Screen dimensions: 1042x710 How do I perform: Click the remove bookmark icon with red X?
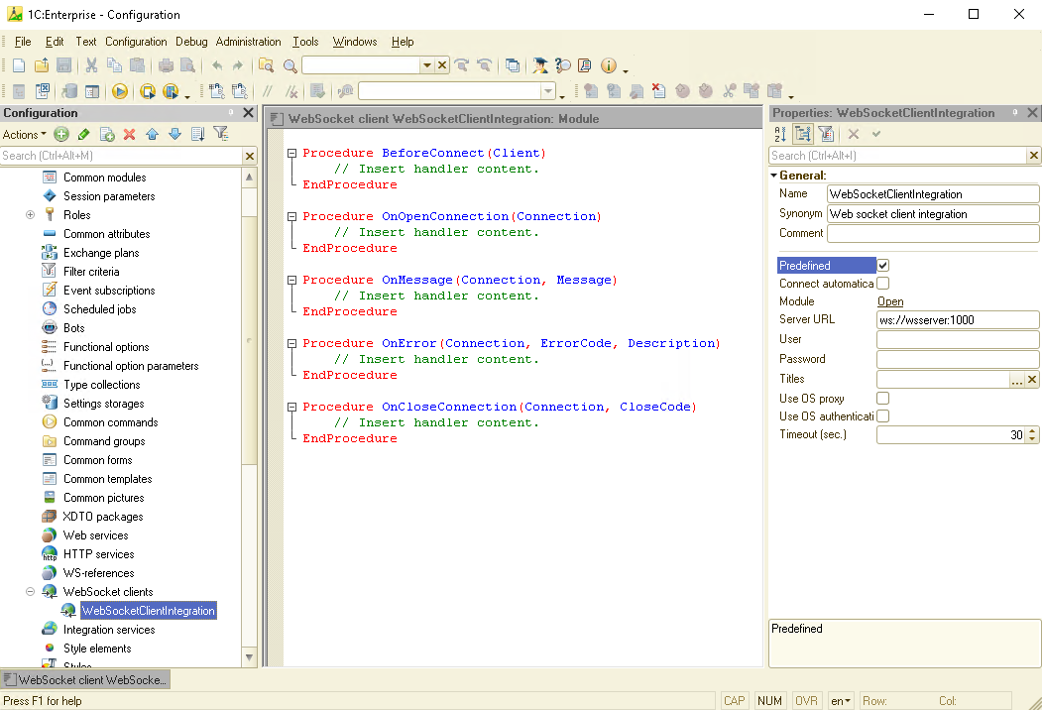[x=658, y=91]
